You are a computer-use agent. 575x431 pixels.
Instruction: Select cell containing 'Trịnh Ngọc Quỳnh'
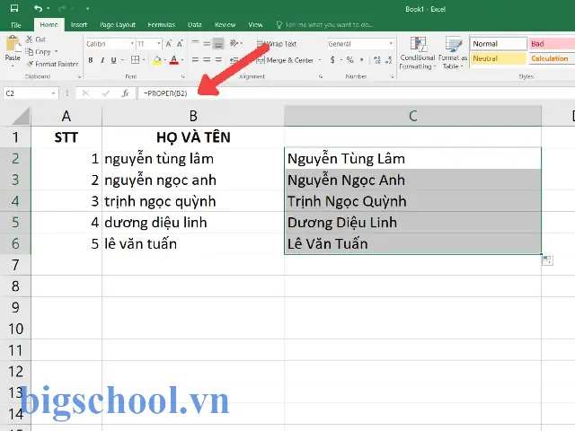click(412, 201)
